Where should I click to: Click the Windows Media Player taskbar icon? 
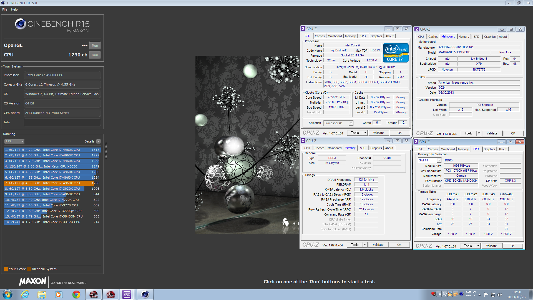58,294
